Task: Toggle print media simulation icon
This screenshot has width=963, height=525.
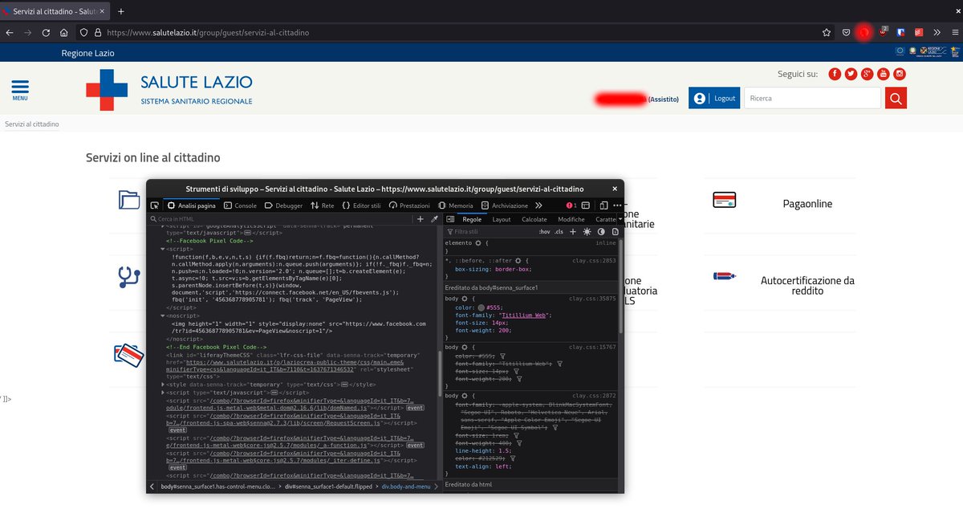Action: (x=615, y=231)
